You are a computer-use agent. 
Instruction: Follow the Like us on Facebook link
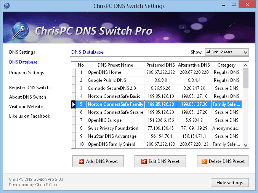29,116
